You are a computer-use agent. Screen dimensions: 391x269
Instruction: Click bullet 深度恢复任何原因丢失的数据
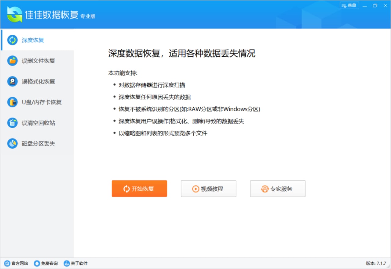(155, 97)
